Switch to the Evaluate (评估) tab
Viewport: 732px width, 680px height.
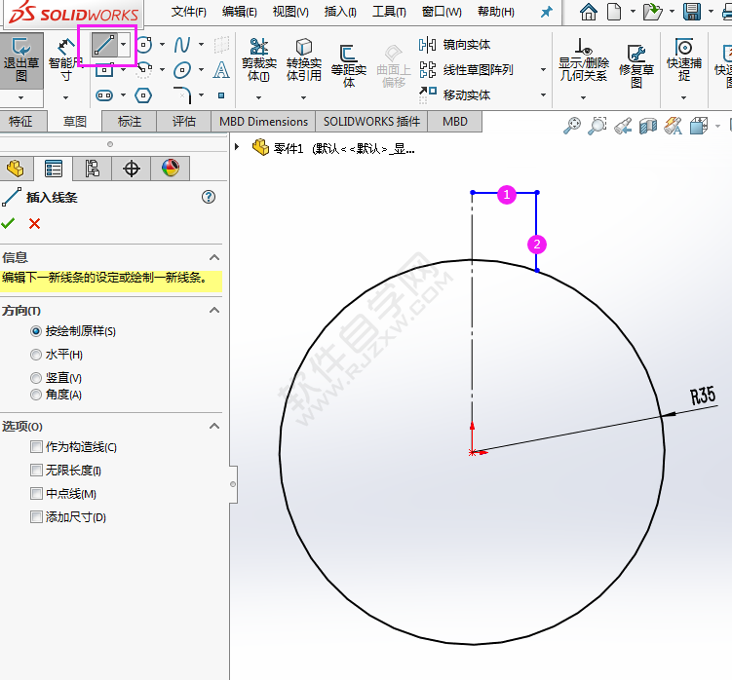coord(184,122)
